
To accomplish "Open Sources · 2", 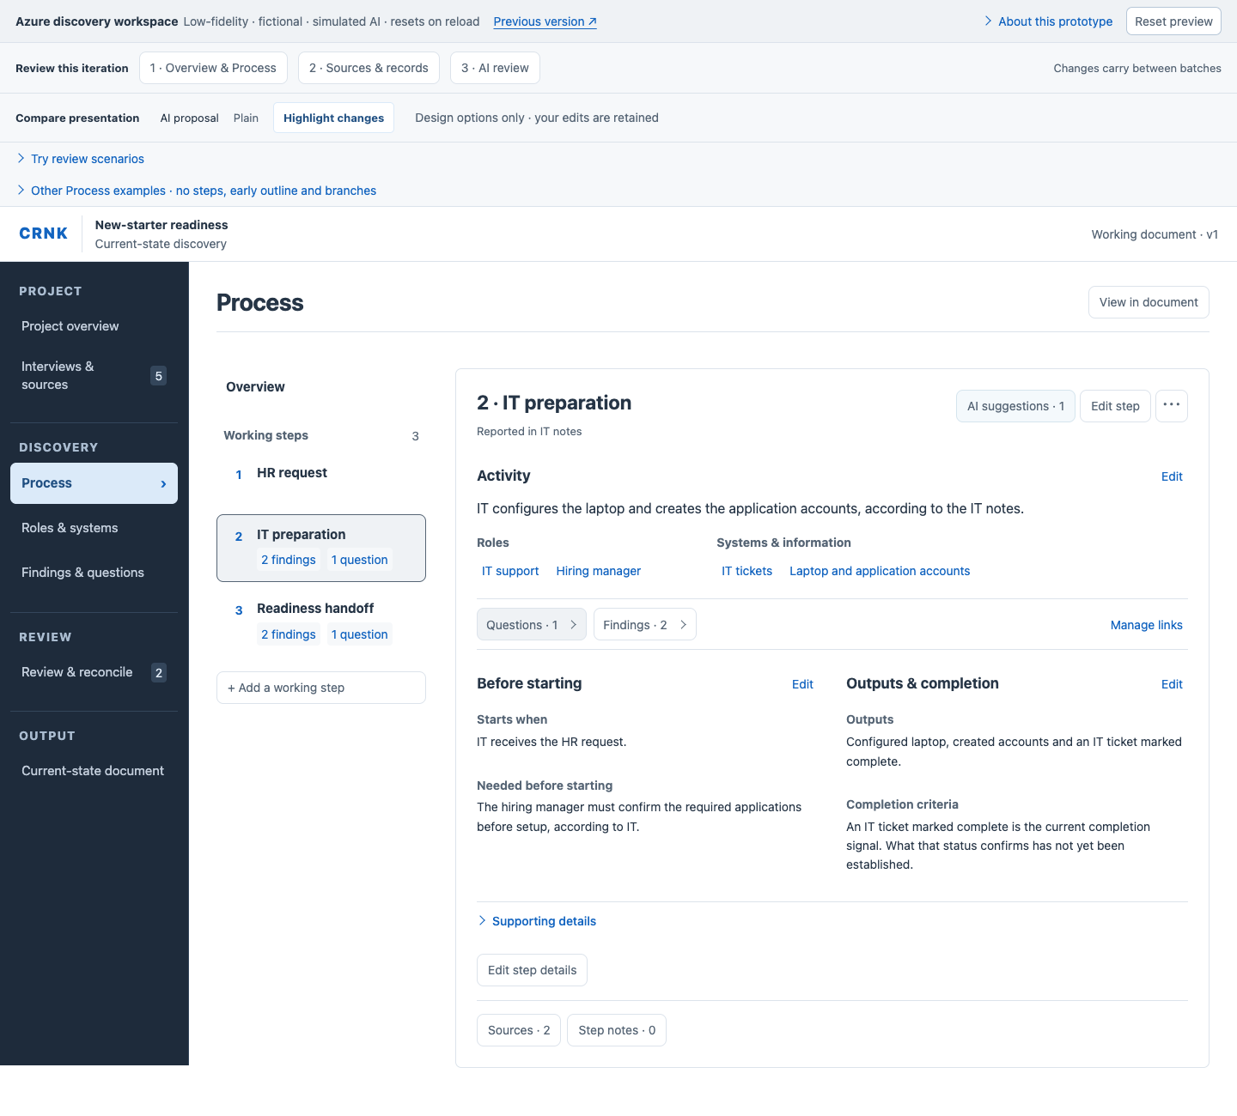I will 519,1030.
